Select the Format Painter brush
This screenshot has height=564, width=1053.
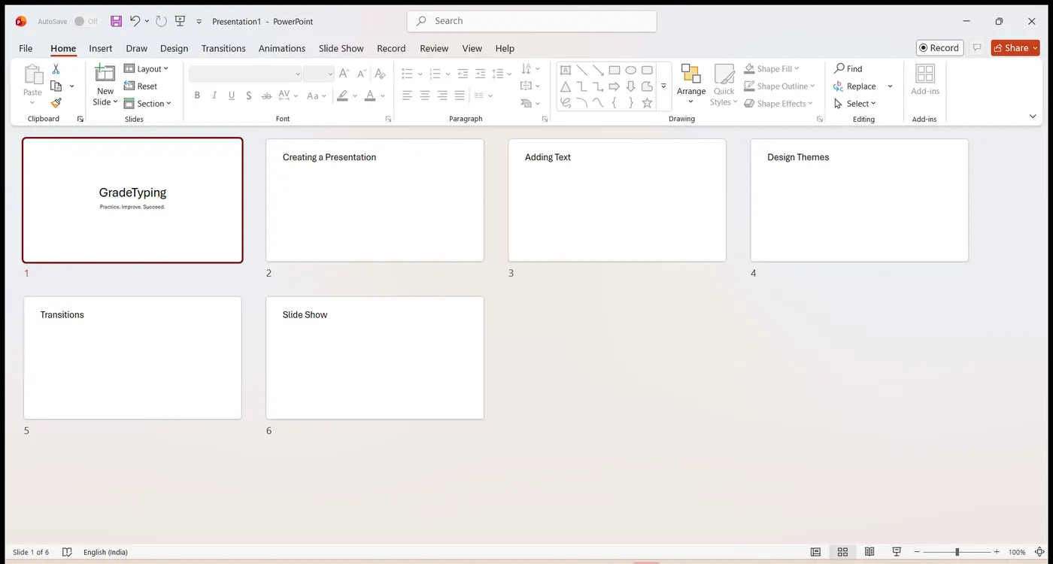point(56,103)
